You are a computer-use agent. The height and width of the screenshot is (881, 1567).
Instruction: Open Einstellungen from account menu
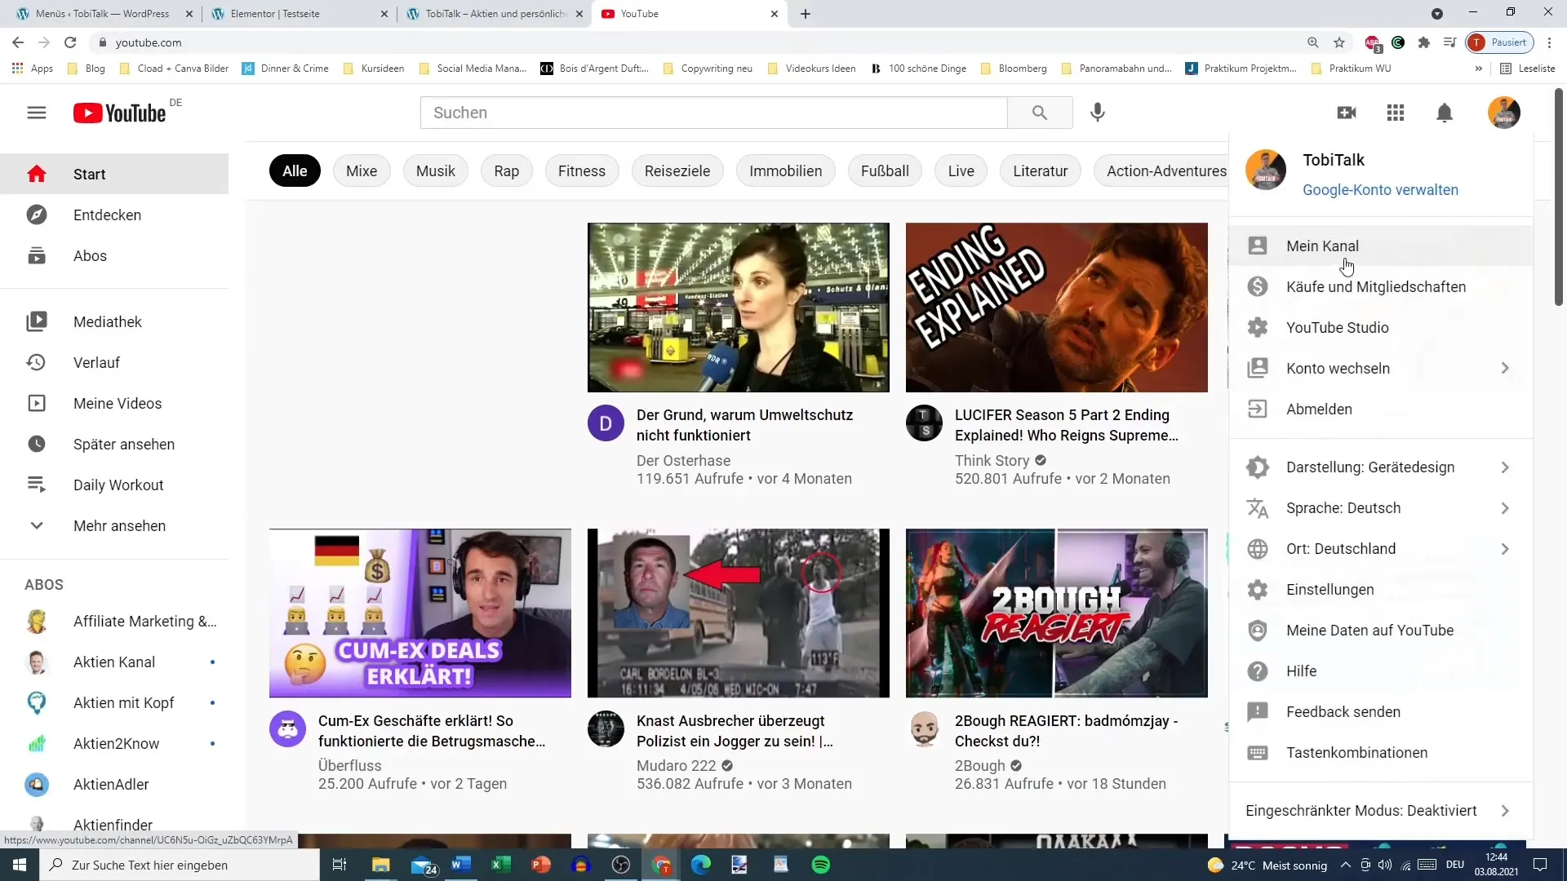[x=1381, y=589]
